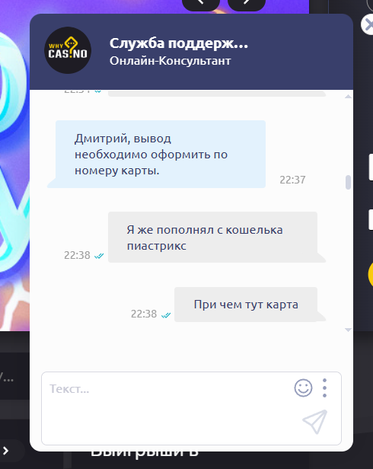373x469 pixels.
Task: Click the chat scroll up arrow
Action: [348, 96]
